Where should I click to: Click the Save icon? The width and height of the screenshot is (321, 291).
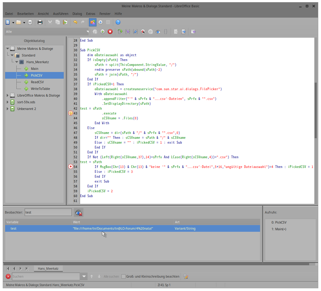[30, 22]
